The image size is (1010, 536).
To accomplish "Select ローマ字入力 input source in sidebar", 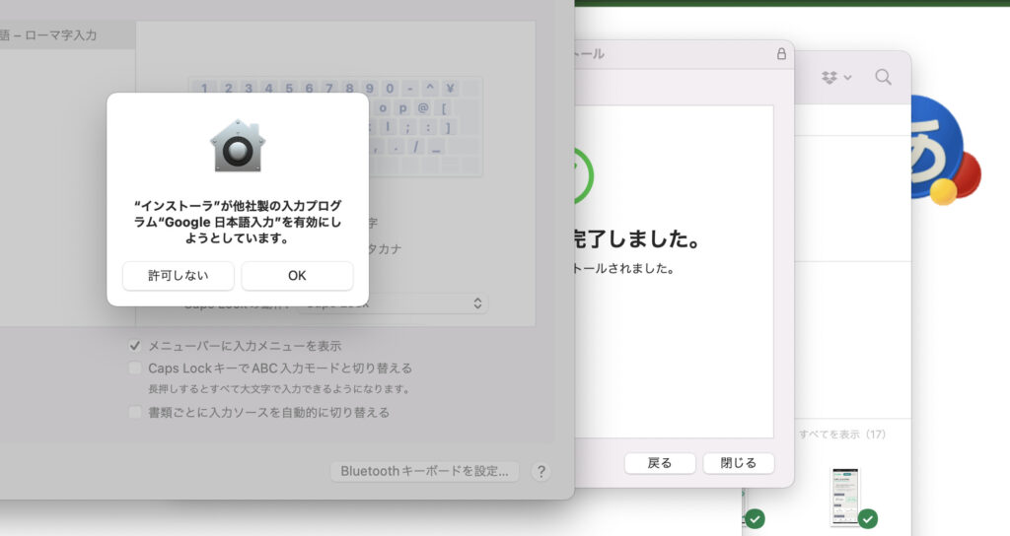I will [67, 35].
